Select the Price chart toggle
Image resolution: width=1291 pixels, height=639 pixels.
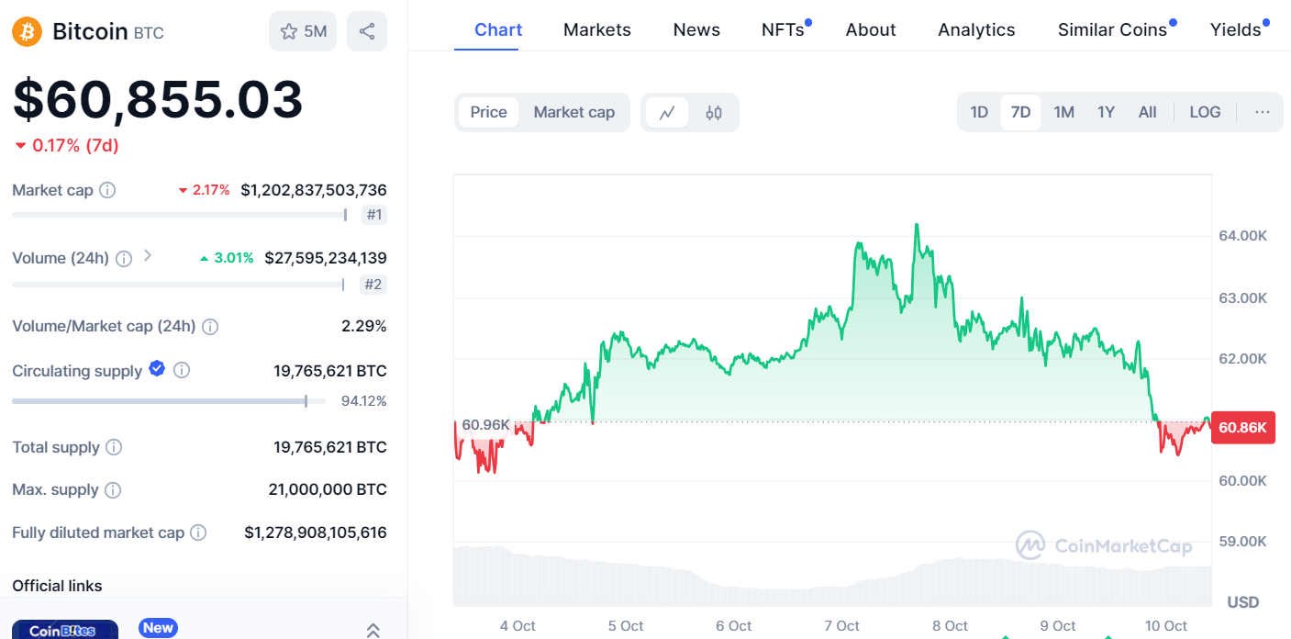(488, 112)
